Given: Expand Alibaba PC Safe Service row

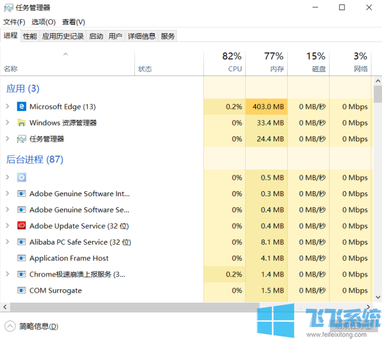Looking at the screenshot, I should tap(8, 242).
